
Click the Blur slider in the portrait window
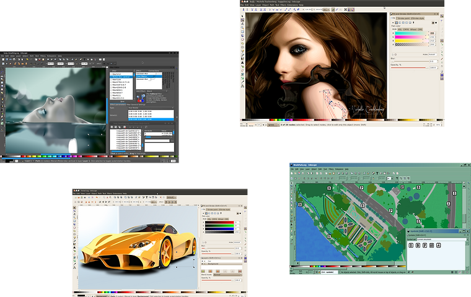(410, 61)
